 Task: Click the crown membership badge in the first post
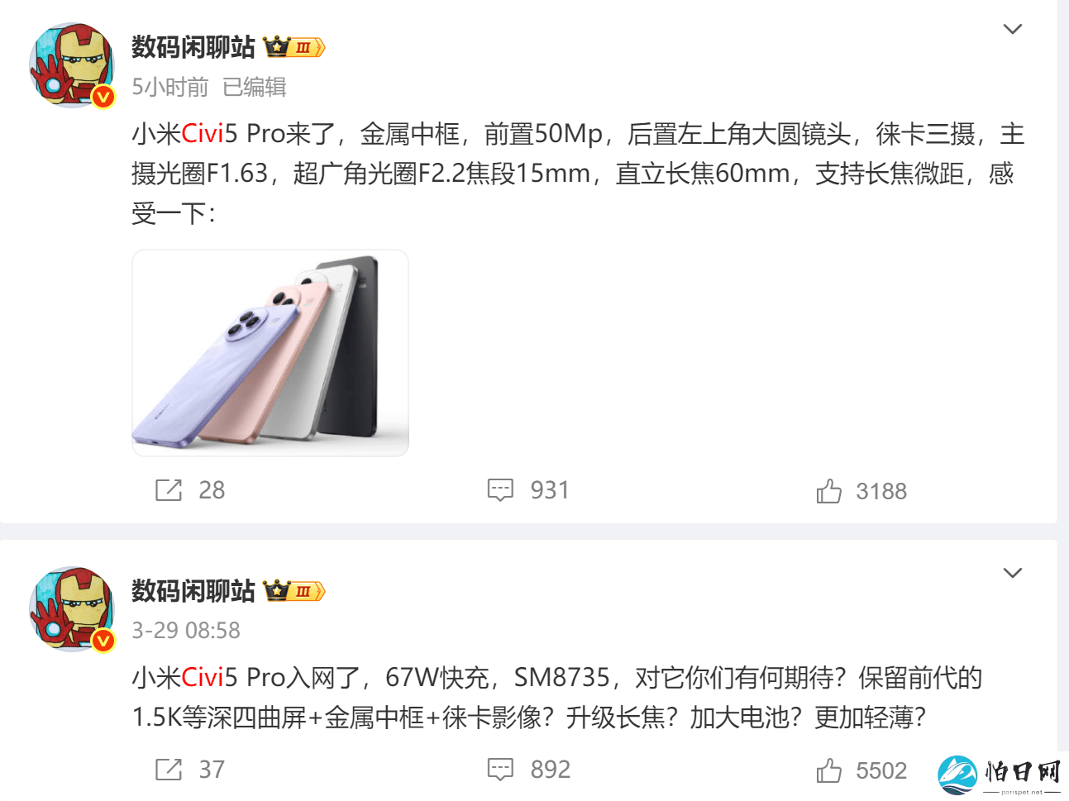pos(294,47)
